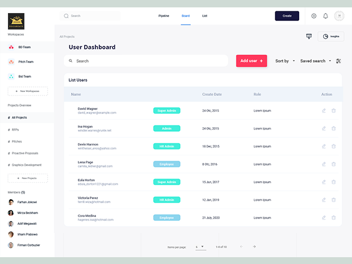Select the BD Team workspace
This screenshot has width=352, height=264.
click(x=27, y=47)
